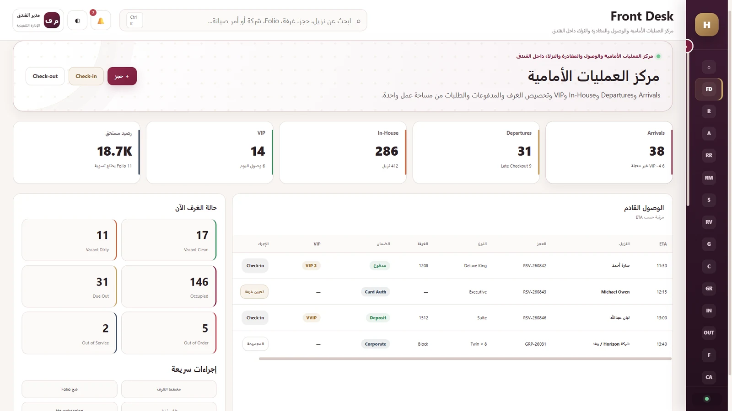Select the FD sidebar item

[709, 89]
